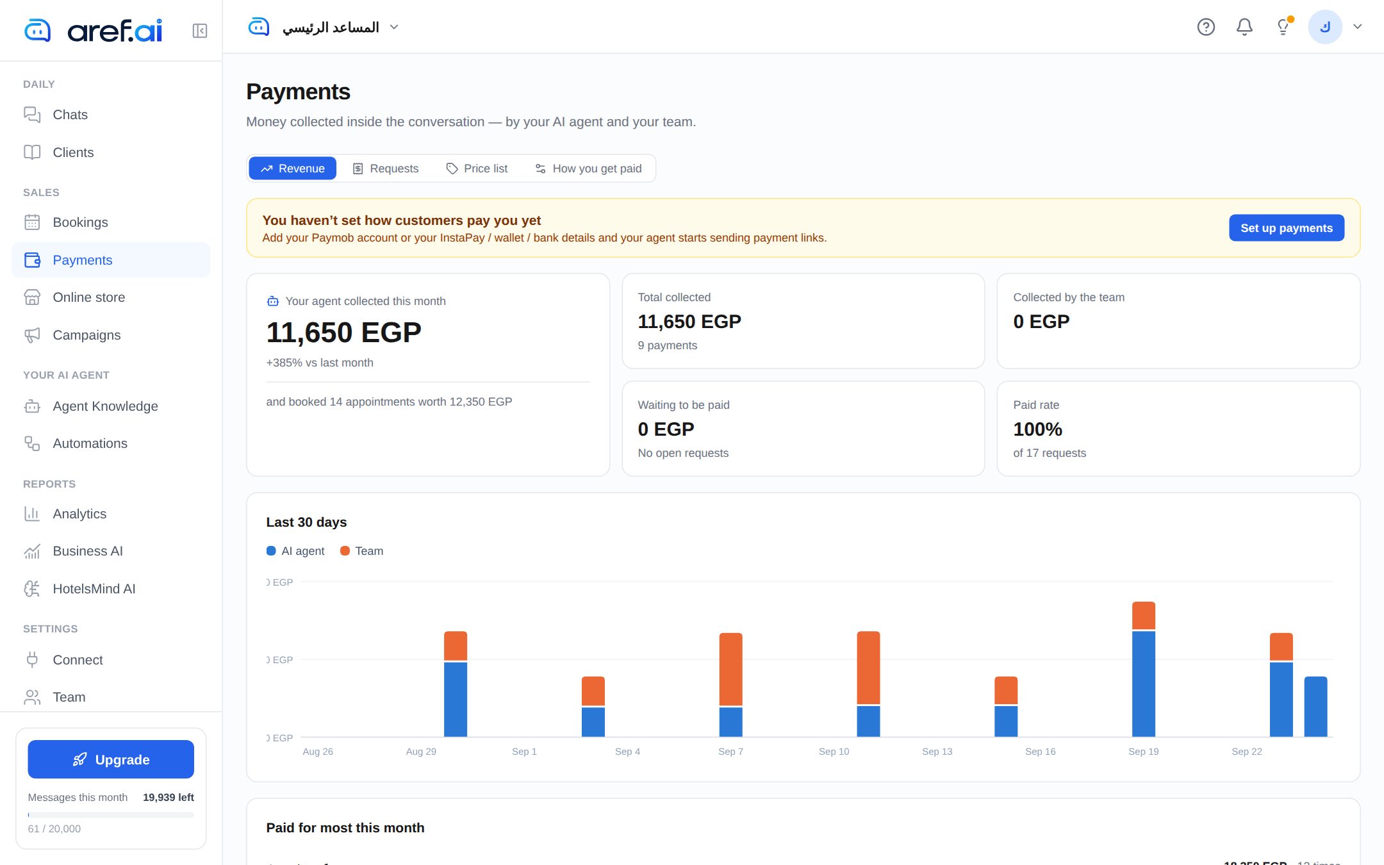The width and height of the screenshot is (1384, 865).
Task: Open Clients from the sidebar
Action: tap(111, 152)
